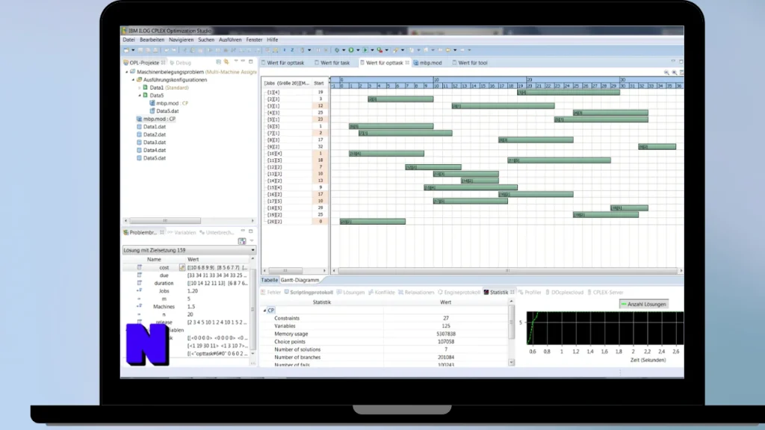Viewport: 765px width, 430px height.
Task: Click the Collapse All icon in OPL-Projekte
Action: 219,62
